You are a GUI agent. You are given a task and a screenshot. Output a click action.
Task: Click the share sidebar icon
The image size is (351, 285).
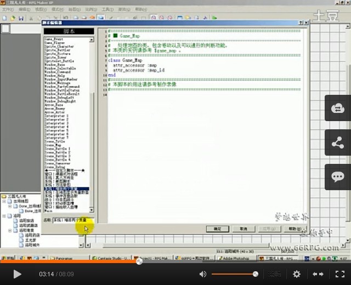point(338,142)
